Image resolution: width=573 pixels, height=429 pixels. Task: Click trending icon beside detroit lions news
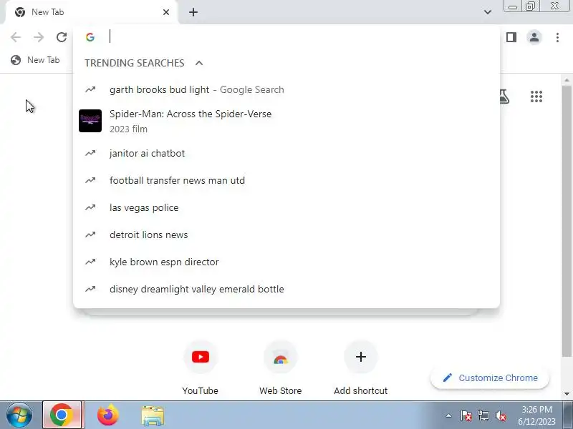pyautogui.click(x=90, y=235)
